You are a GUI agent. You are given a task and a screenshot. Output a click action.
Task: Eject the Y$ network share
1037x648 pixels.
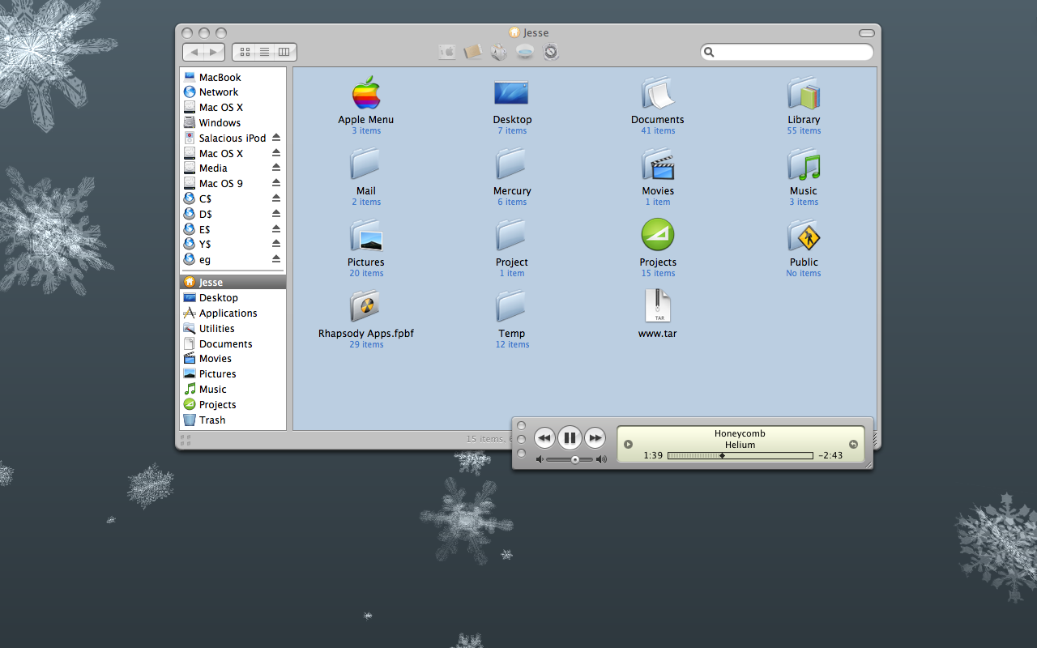click(275, 244)
